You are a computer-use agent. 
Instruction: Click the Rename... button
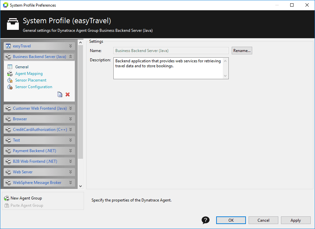242,51
